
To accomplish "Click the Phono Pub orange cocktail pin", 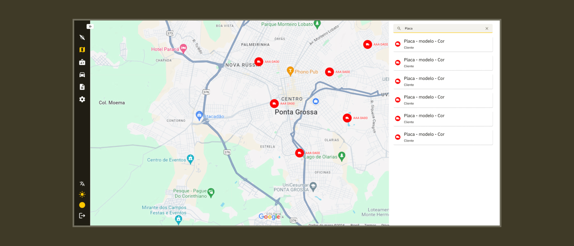I will tap(290, 71).
